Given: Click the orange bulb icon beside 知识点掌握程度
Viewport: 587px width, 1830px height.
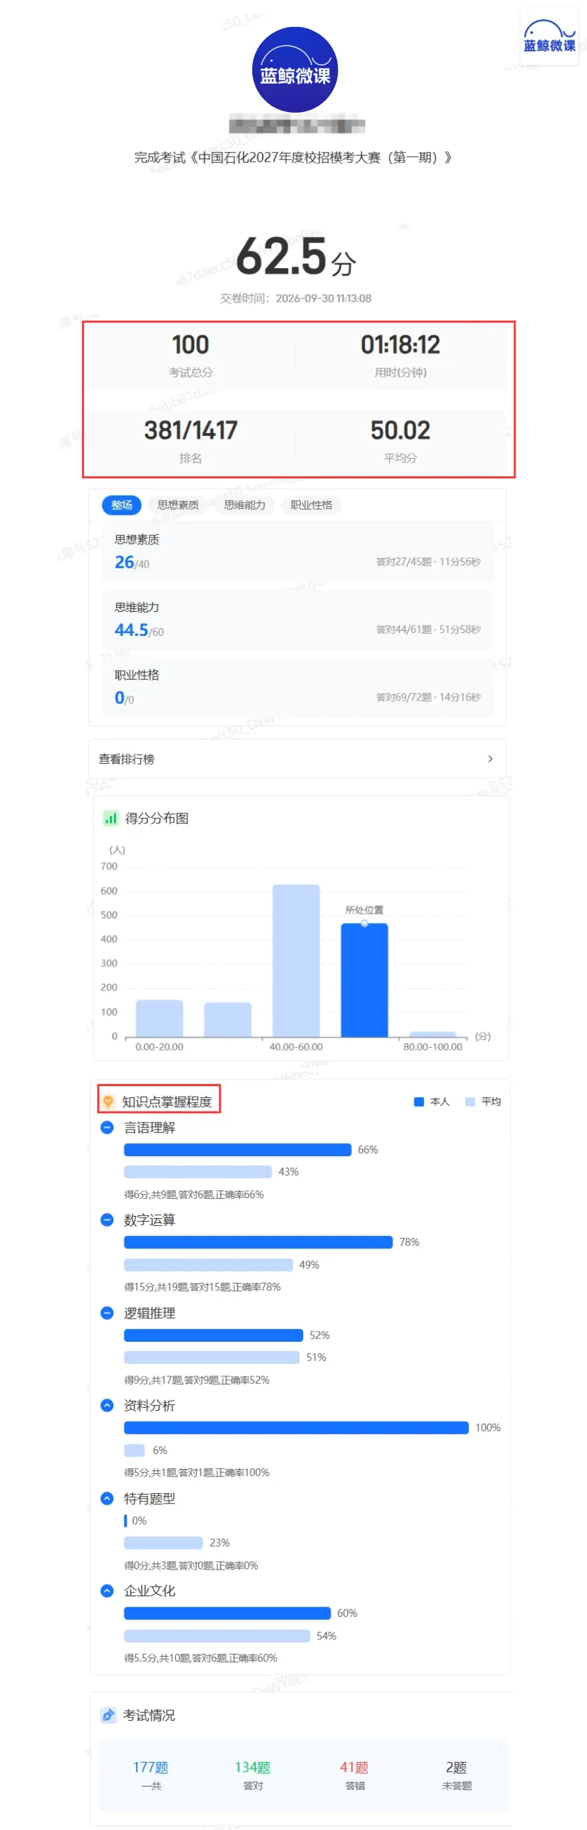Looking at the screenshot, I should [x=108, y=1101].
